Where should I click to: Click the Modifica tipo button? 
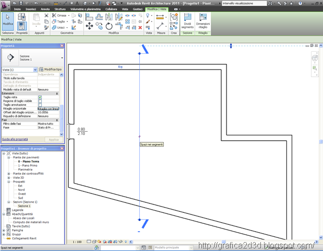(x=51, y=70)
